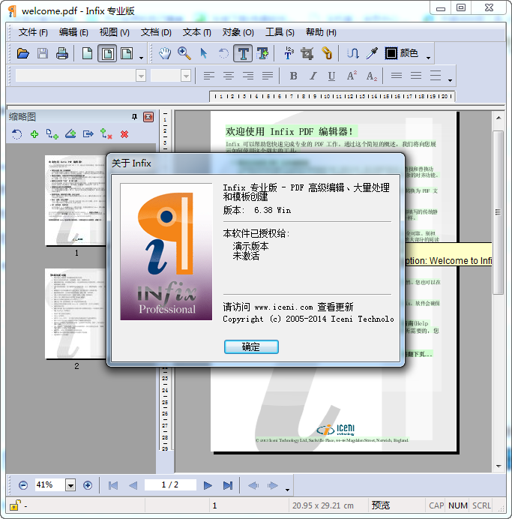Open the 工具 (S) menu
Viewport: 512px width, 519px height.
coord(280,32)
